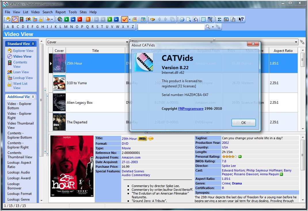Click the sidebar vertical scrollbar
Image resolution: width=308 pixels, height=211 pixels.
[41, 100]
